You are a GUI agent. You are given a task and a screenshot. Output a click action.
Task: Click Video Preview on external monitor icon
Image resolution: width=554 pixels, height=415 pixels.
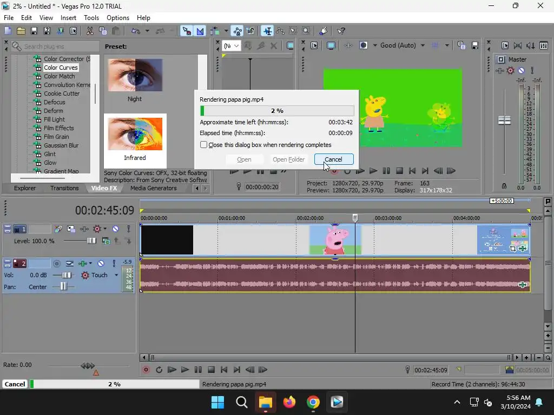click(x=331, y=45)
